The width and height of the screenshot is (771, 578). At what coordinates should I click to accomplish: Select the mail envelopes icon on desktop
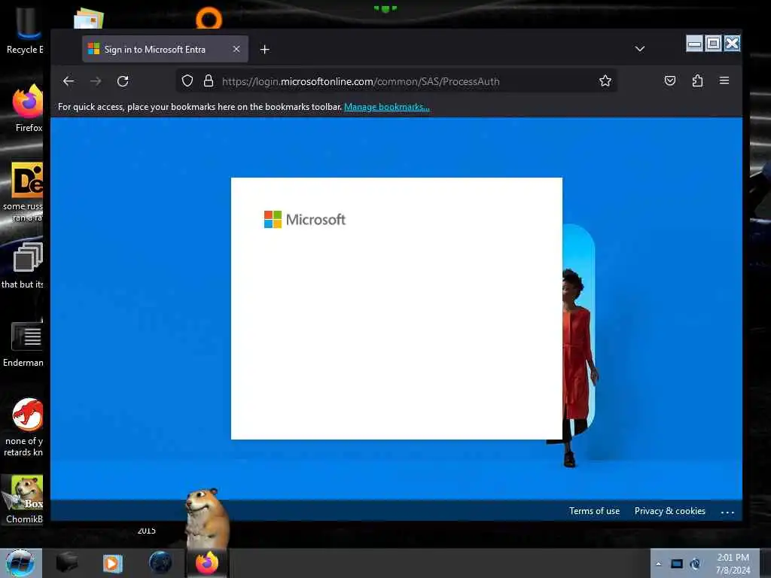(x=89, y=18)
